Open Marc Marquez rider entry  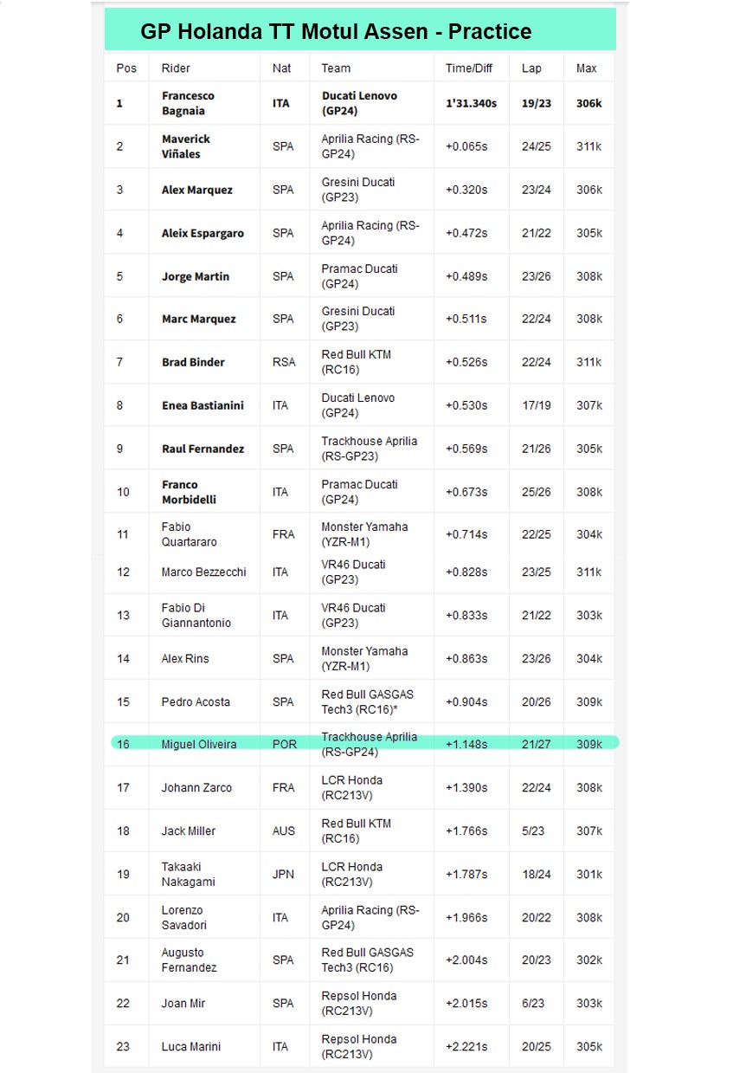(x=198, y=319)
